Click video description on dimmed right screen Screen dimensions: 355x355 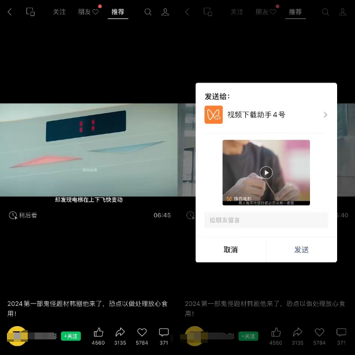[265, 308]
